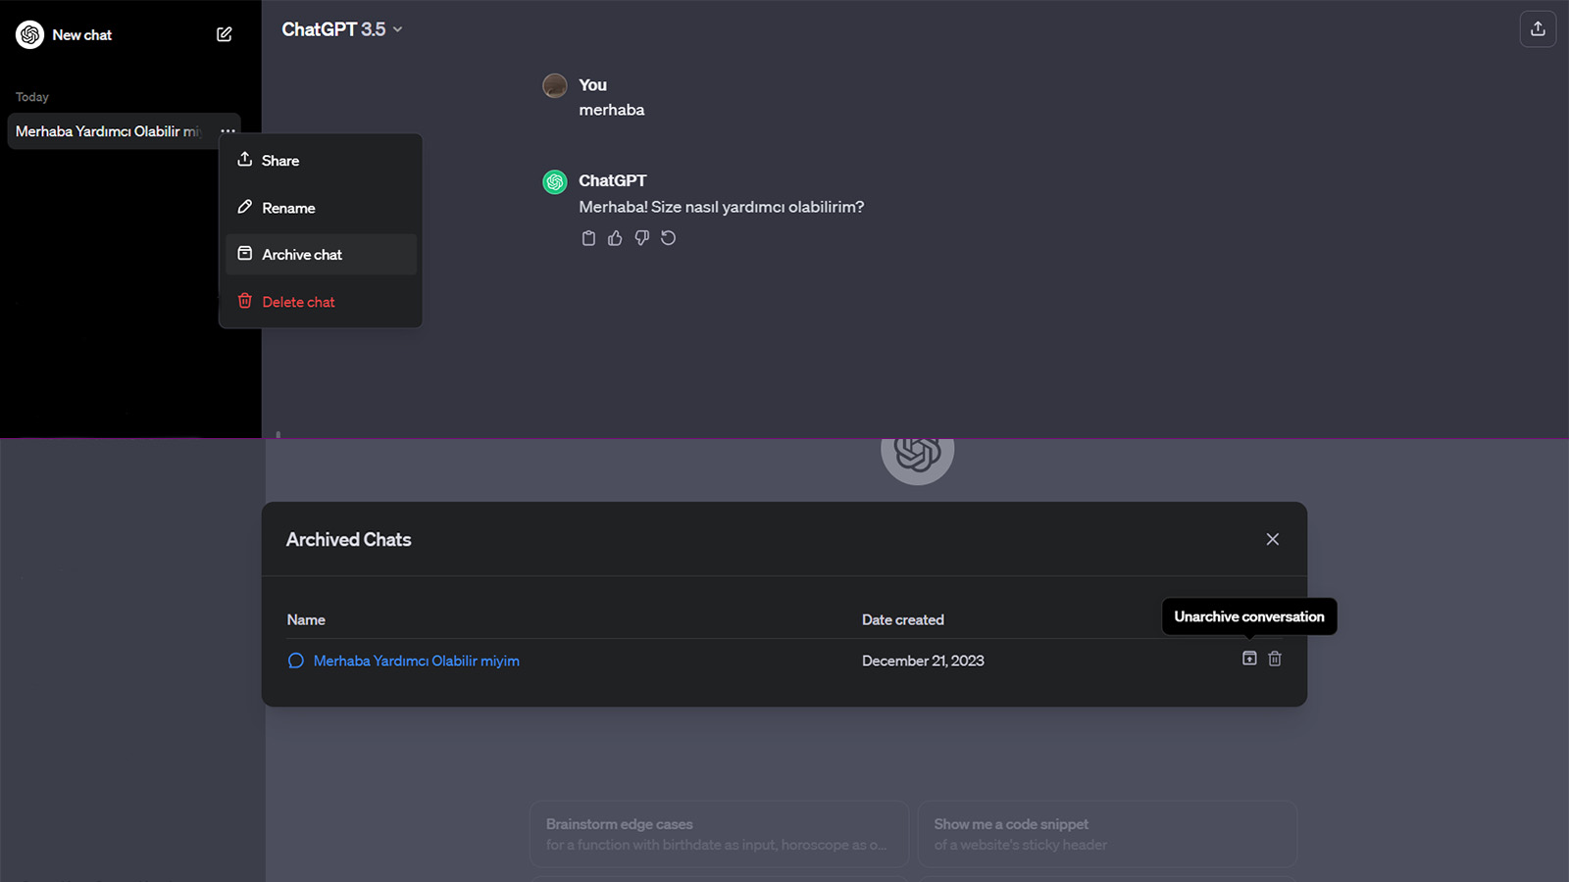Screen dimensions: 1569x882
Task: Pick the Brainstorm edge cases suggestion
Action: click(x=719, y=834)
